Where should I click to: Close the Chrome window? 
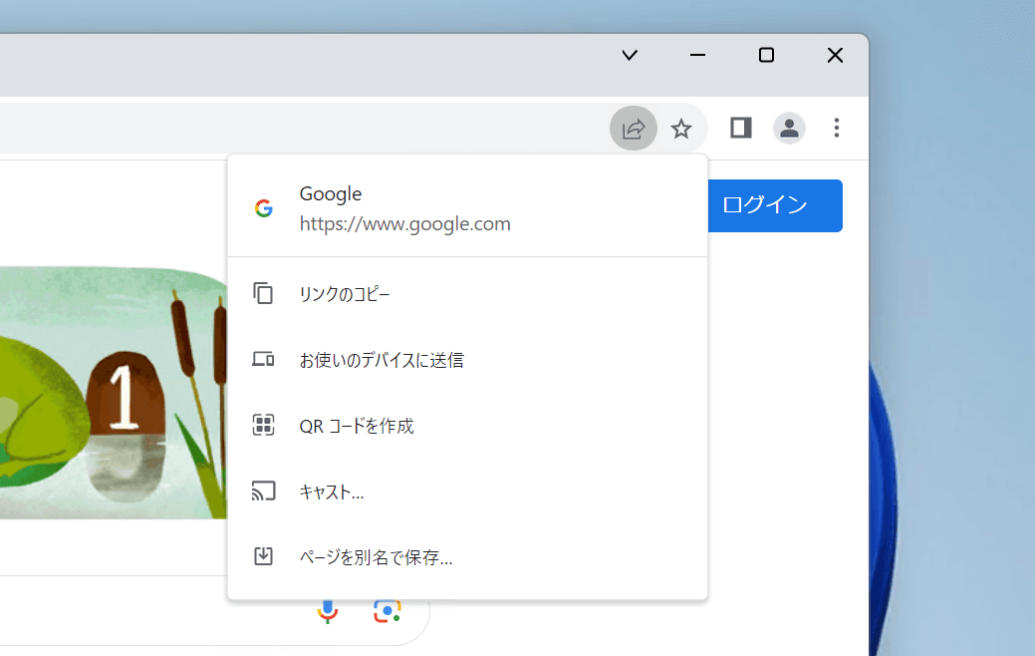point(835,55)
